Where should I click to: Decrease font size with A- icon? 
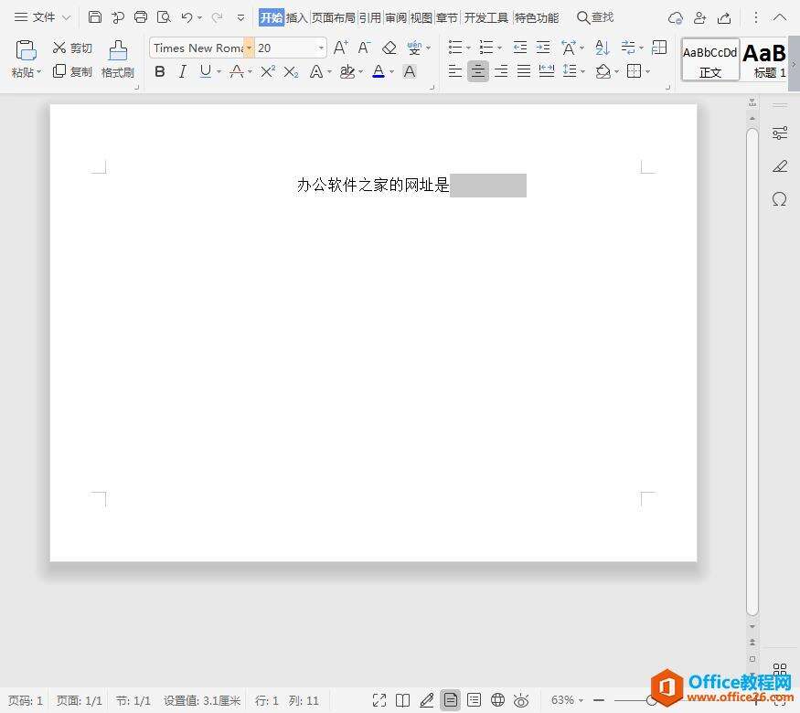point(364,48)
